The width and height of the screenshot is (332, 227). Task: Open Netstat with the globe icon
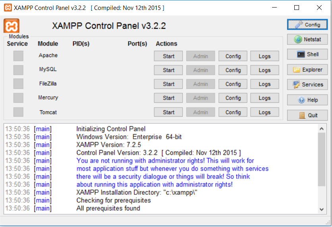point(307,39)
